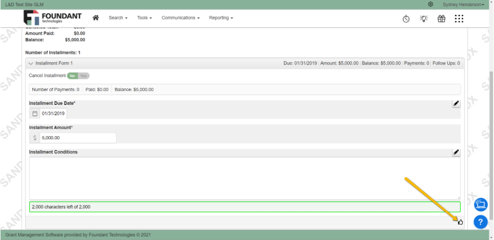Open the apps grid icon
The height and width of the screenshot is (240, 494).
coord(459,19)
